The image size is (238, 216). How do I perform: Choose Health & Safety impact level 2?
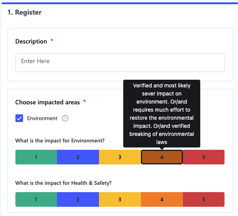[78, 199]
